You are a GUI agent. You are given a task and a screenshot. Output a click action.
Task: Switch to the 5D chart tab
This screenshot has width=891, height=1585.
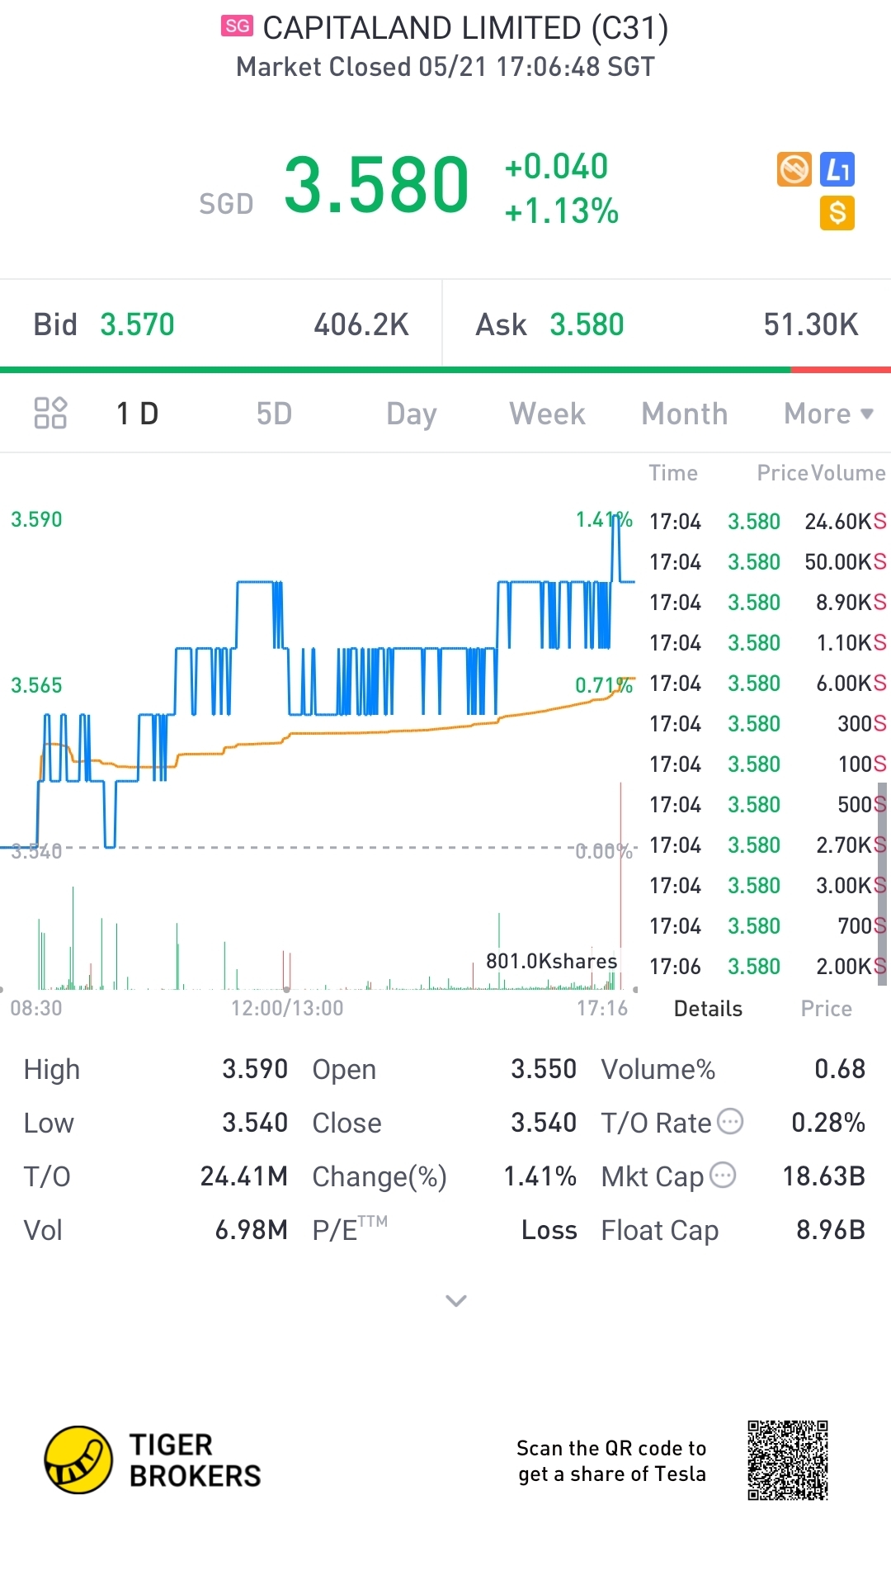pos(274,414)
